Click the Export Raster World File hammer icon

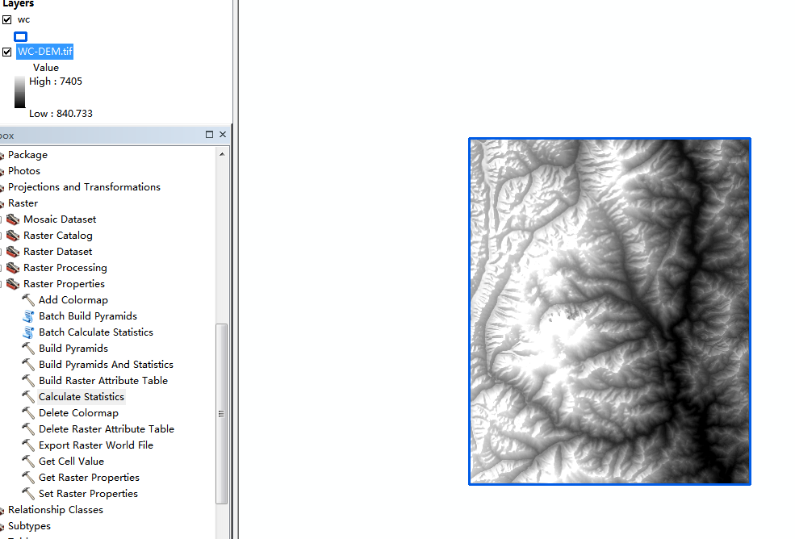(28, 445)
